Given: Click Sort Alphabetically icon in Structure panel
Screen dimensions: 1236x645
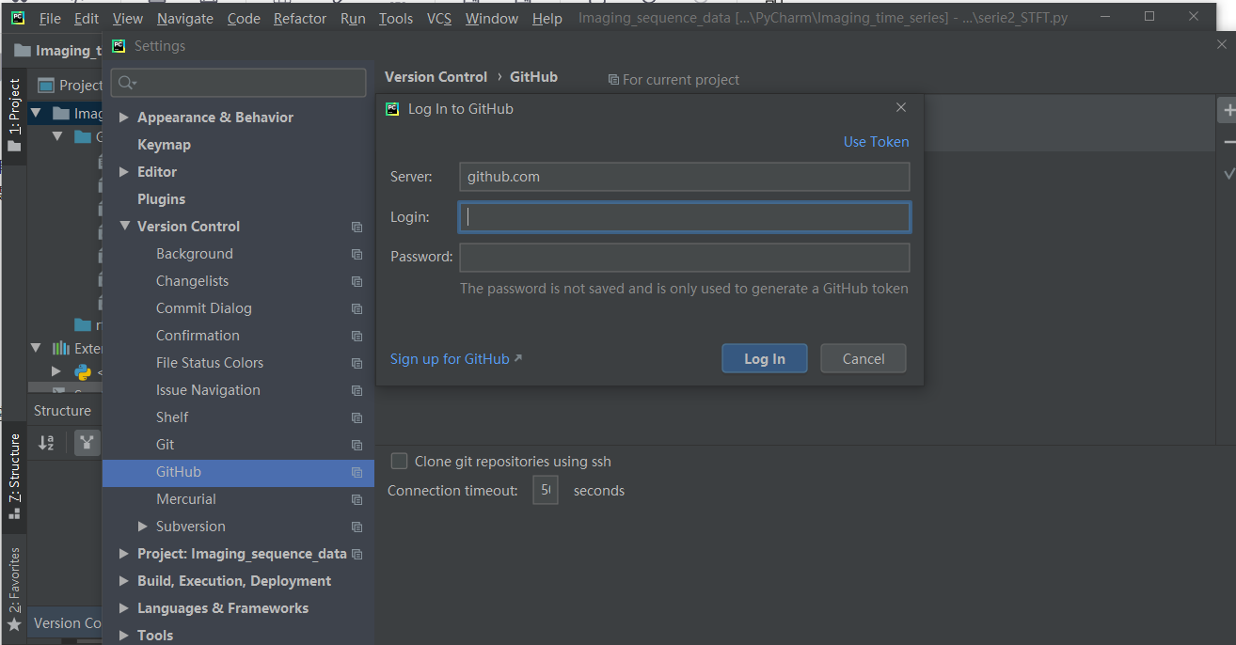Looking at the screenshot, I should [x=46, y=443].
